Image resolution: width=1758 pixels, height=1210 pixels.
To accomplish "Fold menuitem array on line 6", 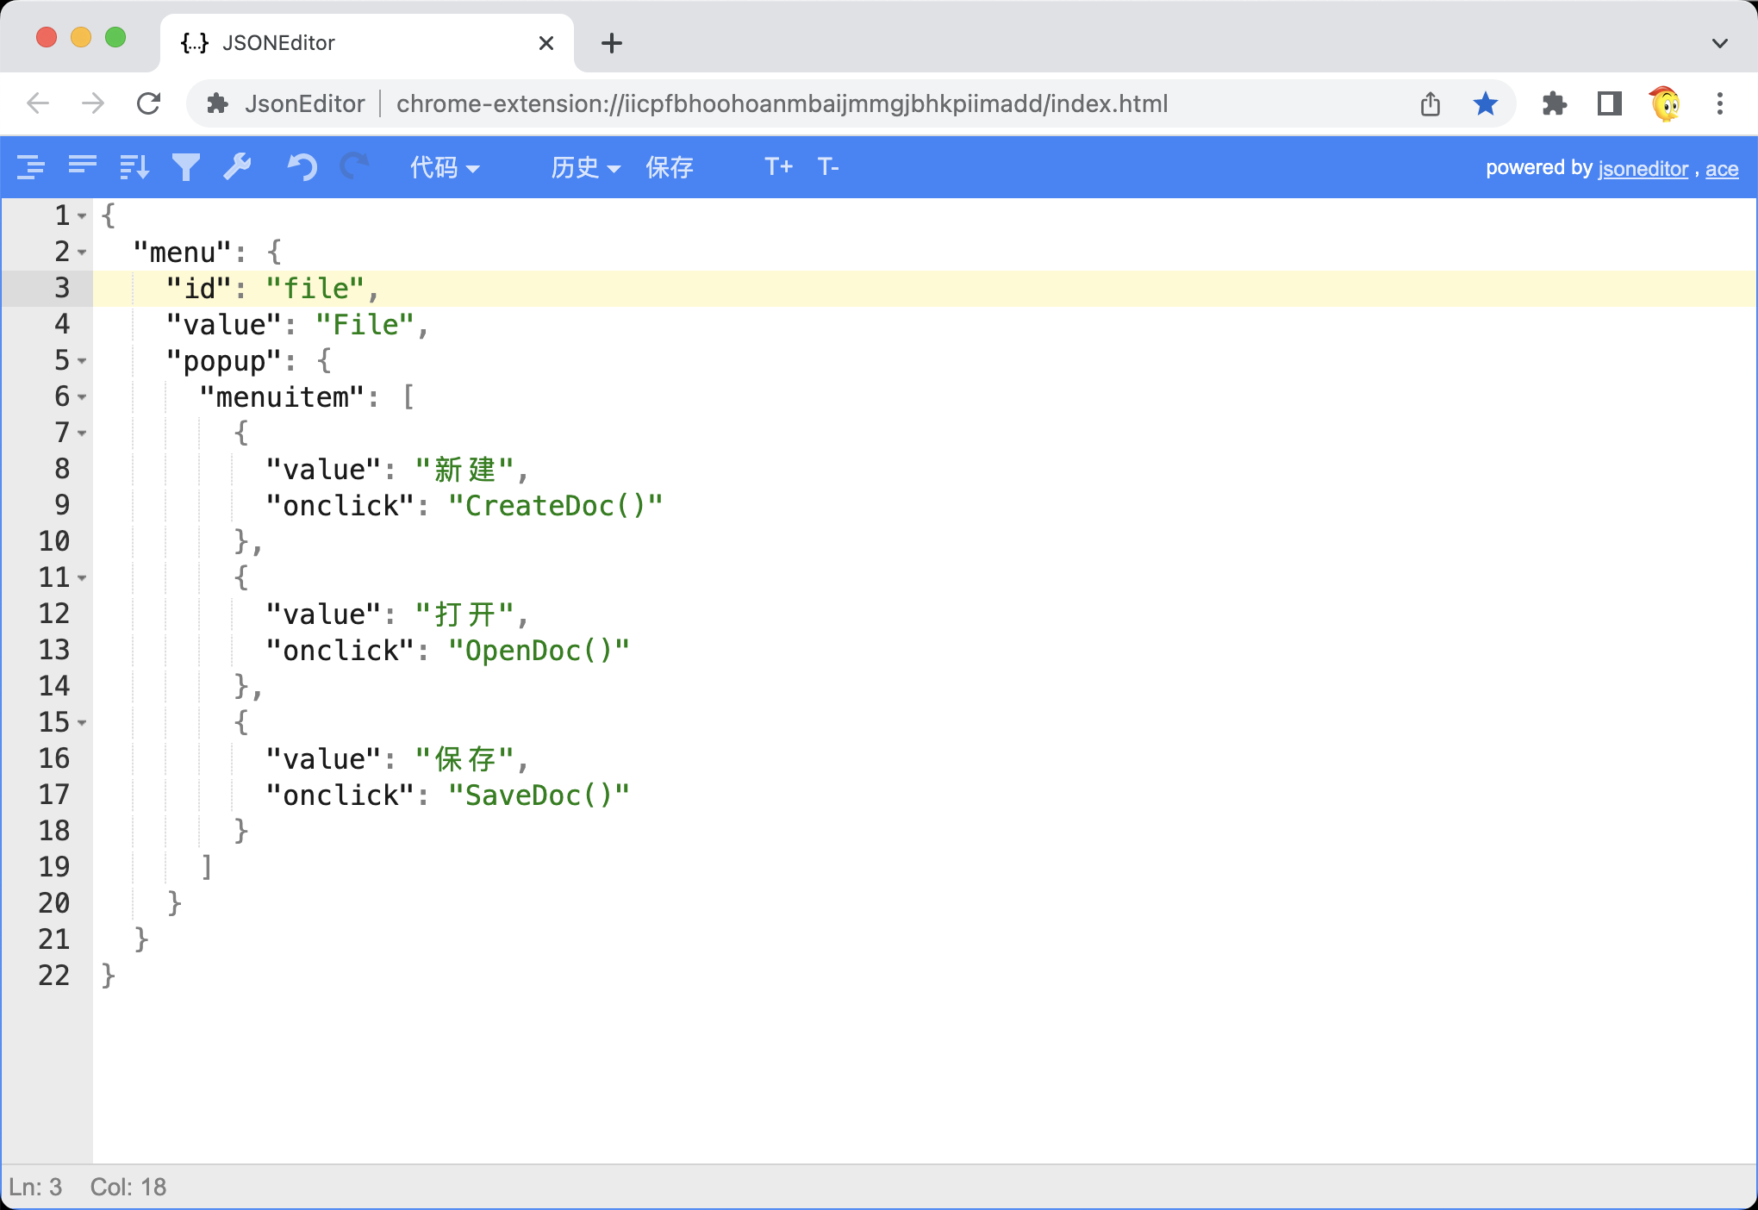I will [x=82, y=397].
